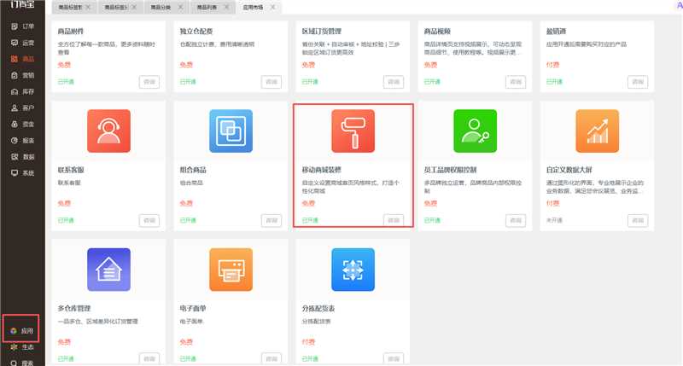Screen dimensions: 683x366
Task: Click the button on the 员工品牌权限控制 card
Action: tap(516, 221)
